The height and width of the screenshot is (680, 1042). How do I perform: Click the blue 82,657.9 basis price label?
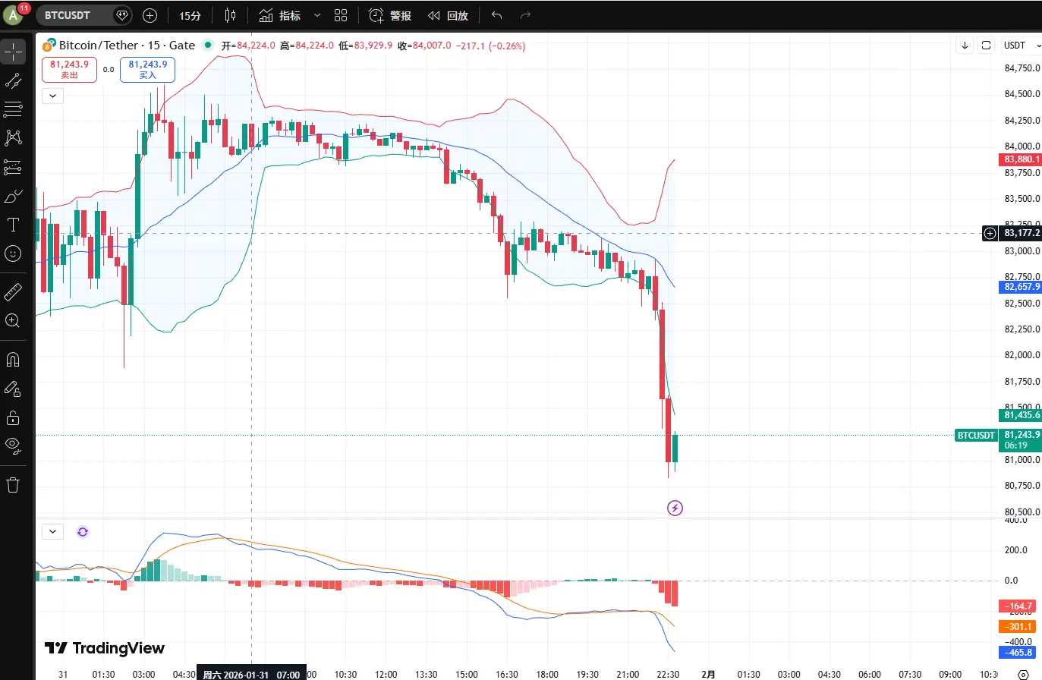coord(1022,287)
